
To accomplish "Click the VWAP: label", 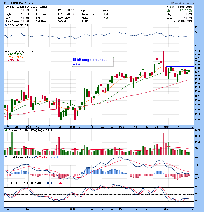I will [x=63, y=21].
